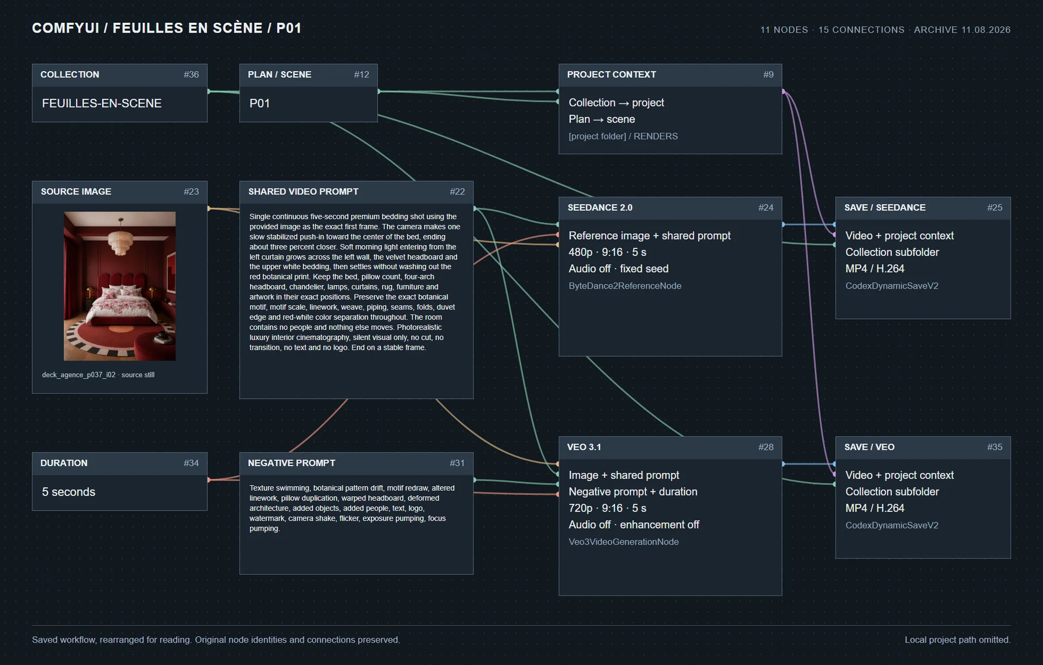The width and height of the screenshot is (1043, 665).
Task: Select the PLAN / SCENE node header
Action: point(309,75)
